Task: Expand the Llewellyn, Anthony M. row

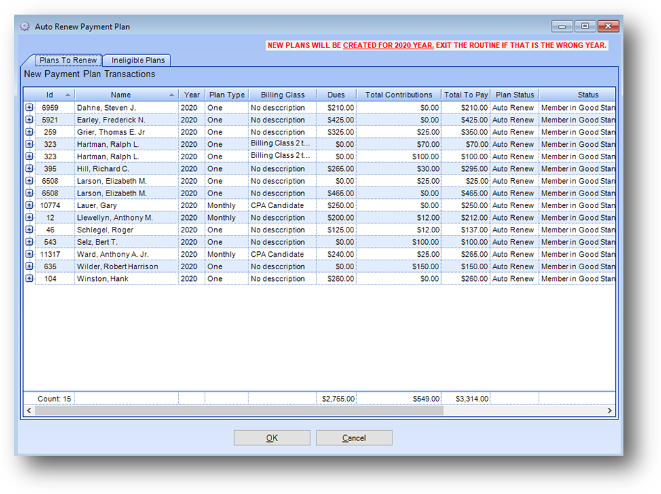Action: pos(29,218)
